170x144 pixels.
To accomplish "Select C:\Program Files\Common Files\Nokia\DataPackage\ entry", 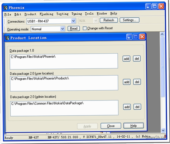I will pyautogui.click(x=47, y=103).
